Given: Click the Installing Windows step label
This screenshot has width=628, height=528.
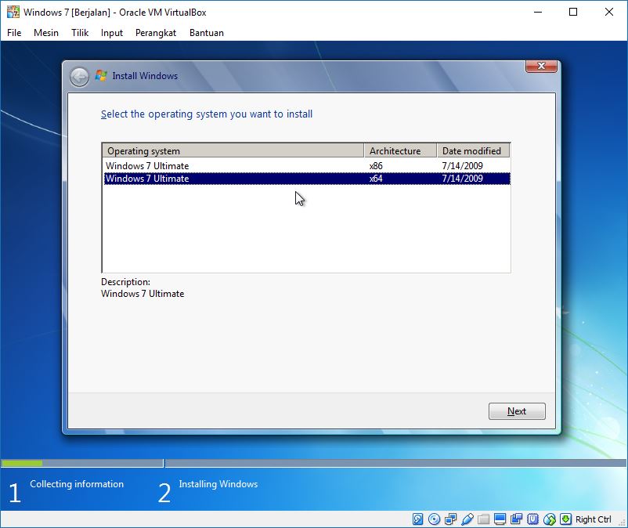Looking at the screenshot, I should coord(218,484).
